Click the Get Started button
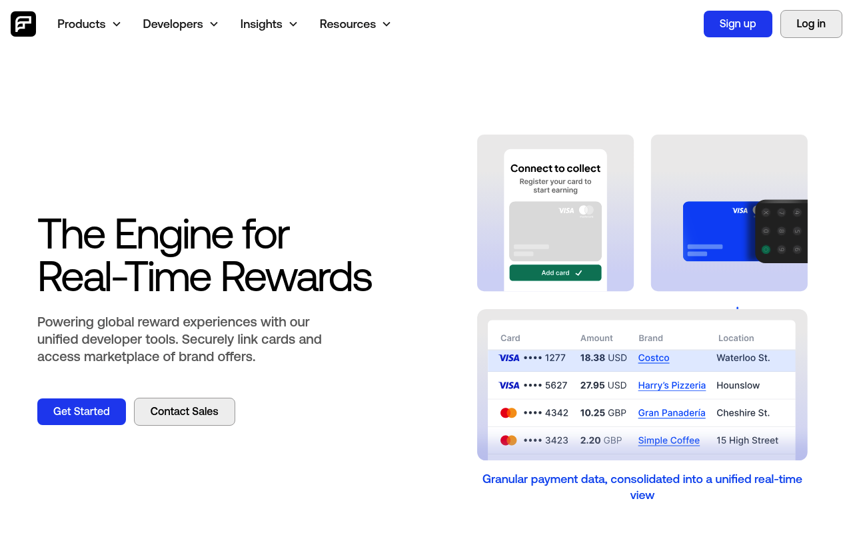The image size is (853, 533). (x=81, y=412)
